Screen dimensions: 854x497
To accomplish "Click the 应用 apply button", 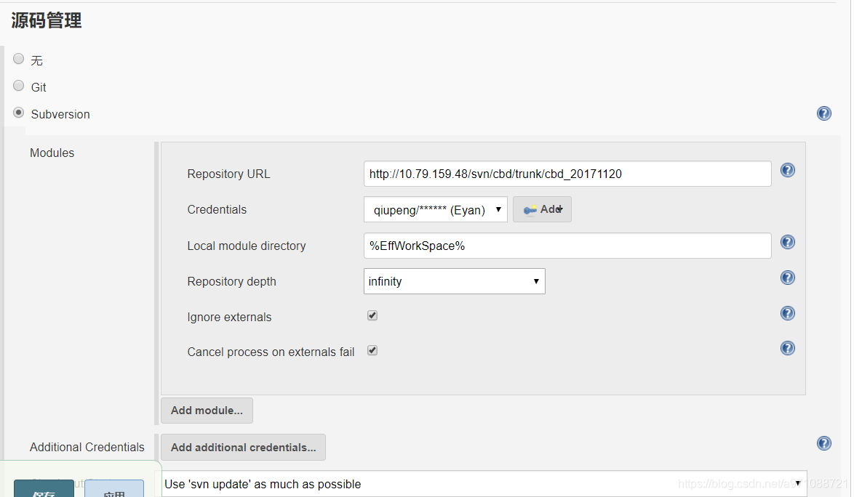I will click(114, 489).
